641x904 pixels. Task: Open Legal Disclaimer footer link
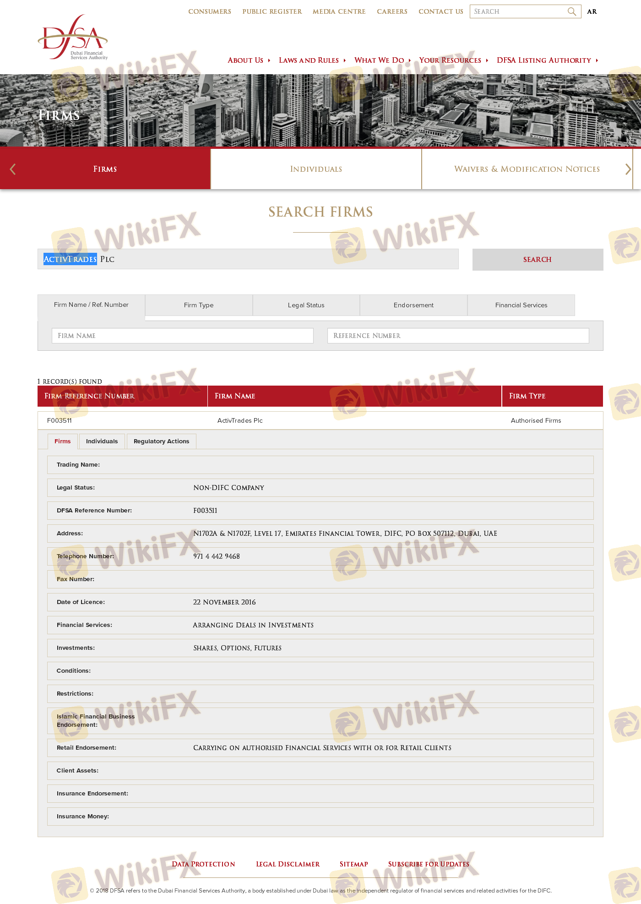[x=288, y=864]
